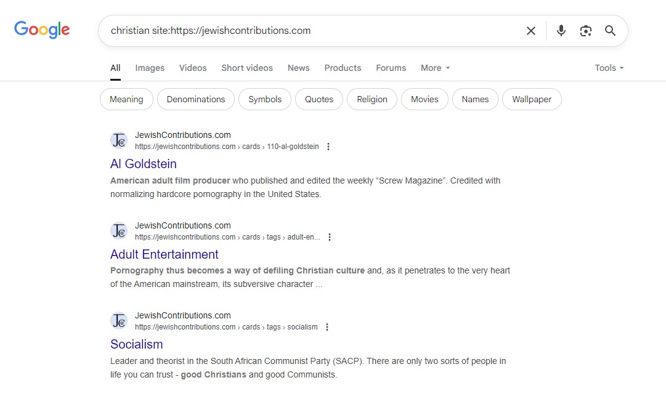Select the Symbols filter chip
The height and width of the screenshot is (396, 666).
tap(265, 99)
